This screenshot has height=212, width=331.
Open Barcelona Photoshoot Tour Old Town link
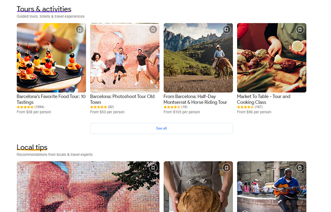coord(122,99)
